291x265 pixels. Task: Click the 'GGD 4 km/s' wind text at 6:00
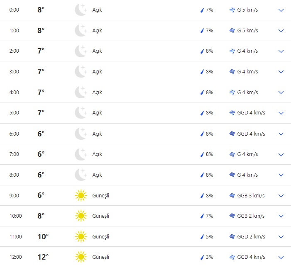(x=251, y=134)
